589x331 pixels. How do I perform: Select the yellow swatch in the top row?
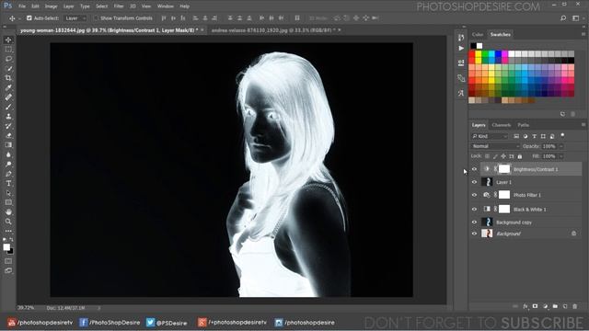click(x=479, y=54)
